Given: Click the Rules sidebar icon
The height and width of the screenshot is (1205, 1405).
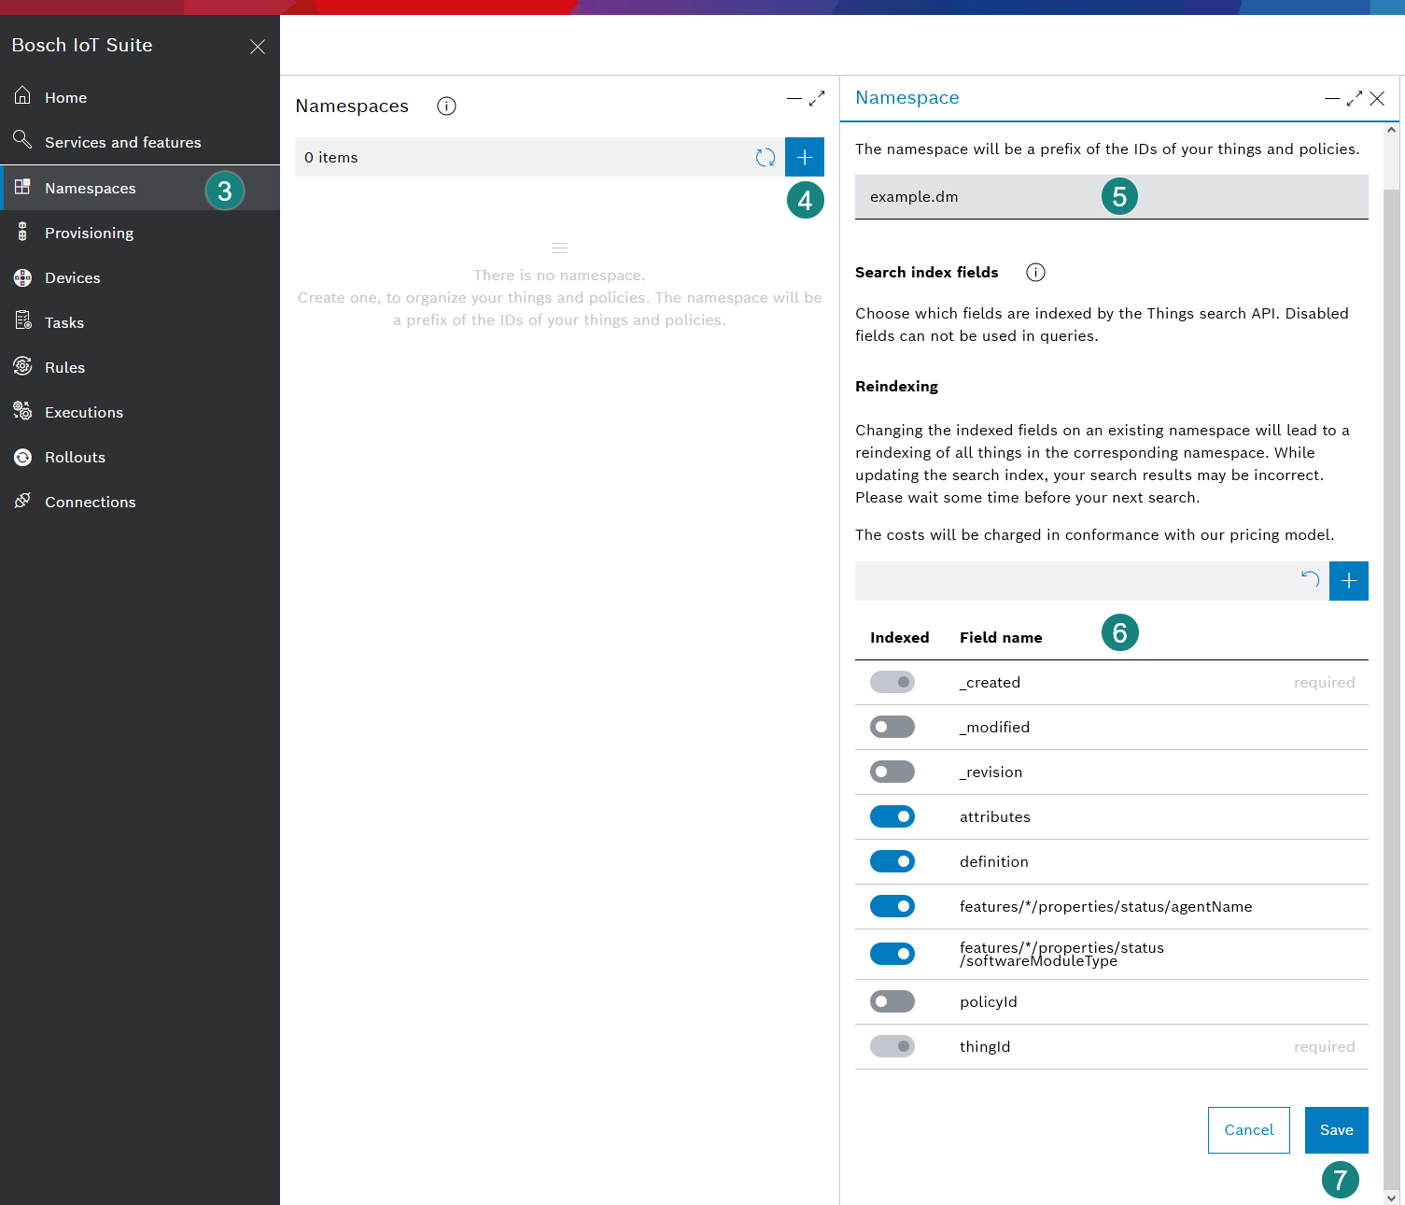Looking at the screenshot, I should click(x=22, y=366).
